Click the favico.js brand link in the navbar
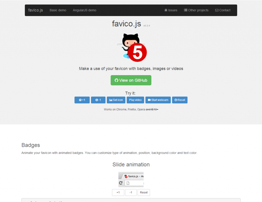 point(35,10)
